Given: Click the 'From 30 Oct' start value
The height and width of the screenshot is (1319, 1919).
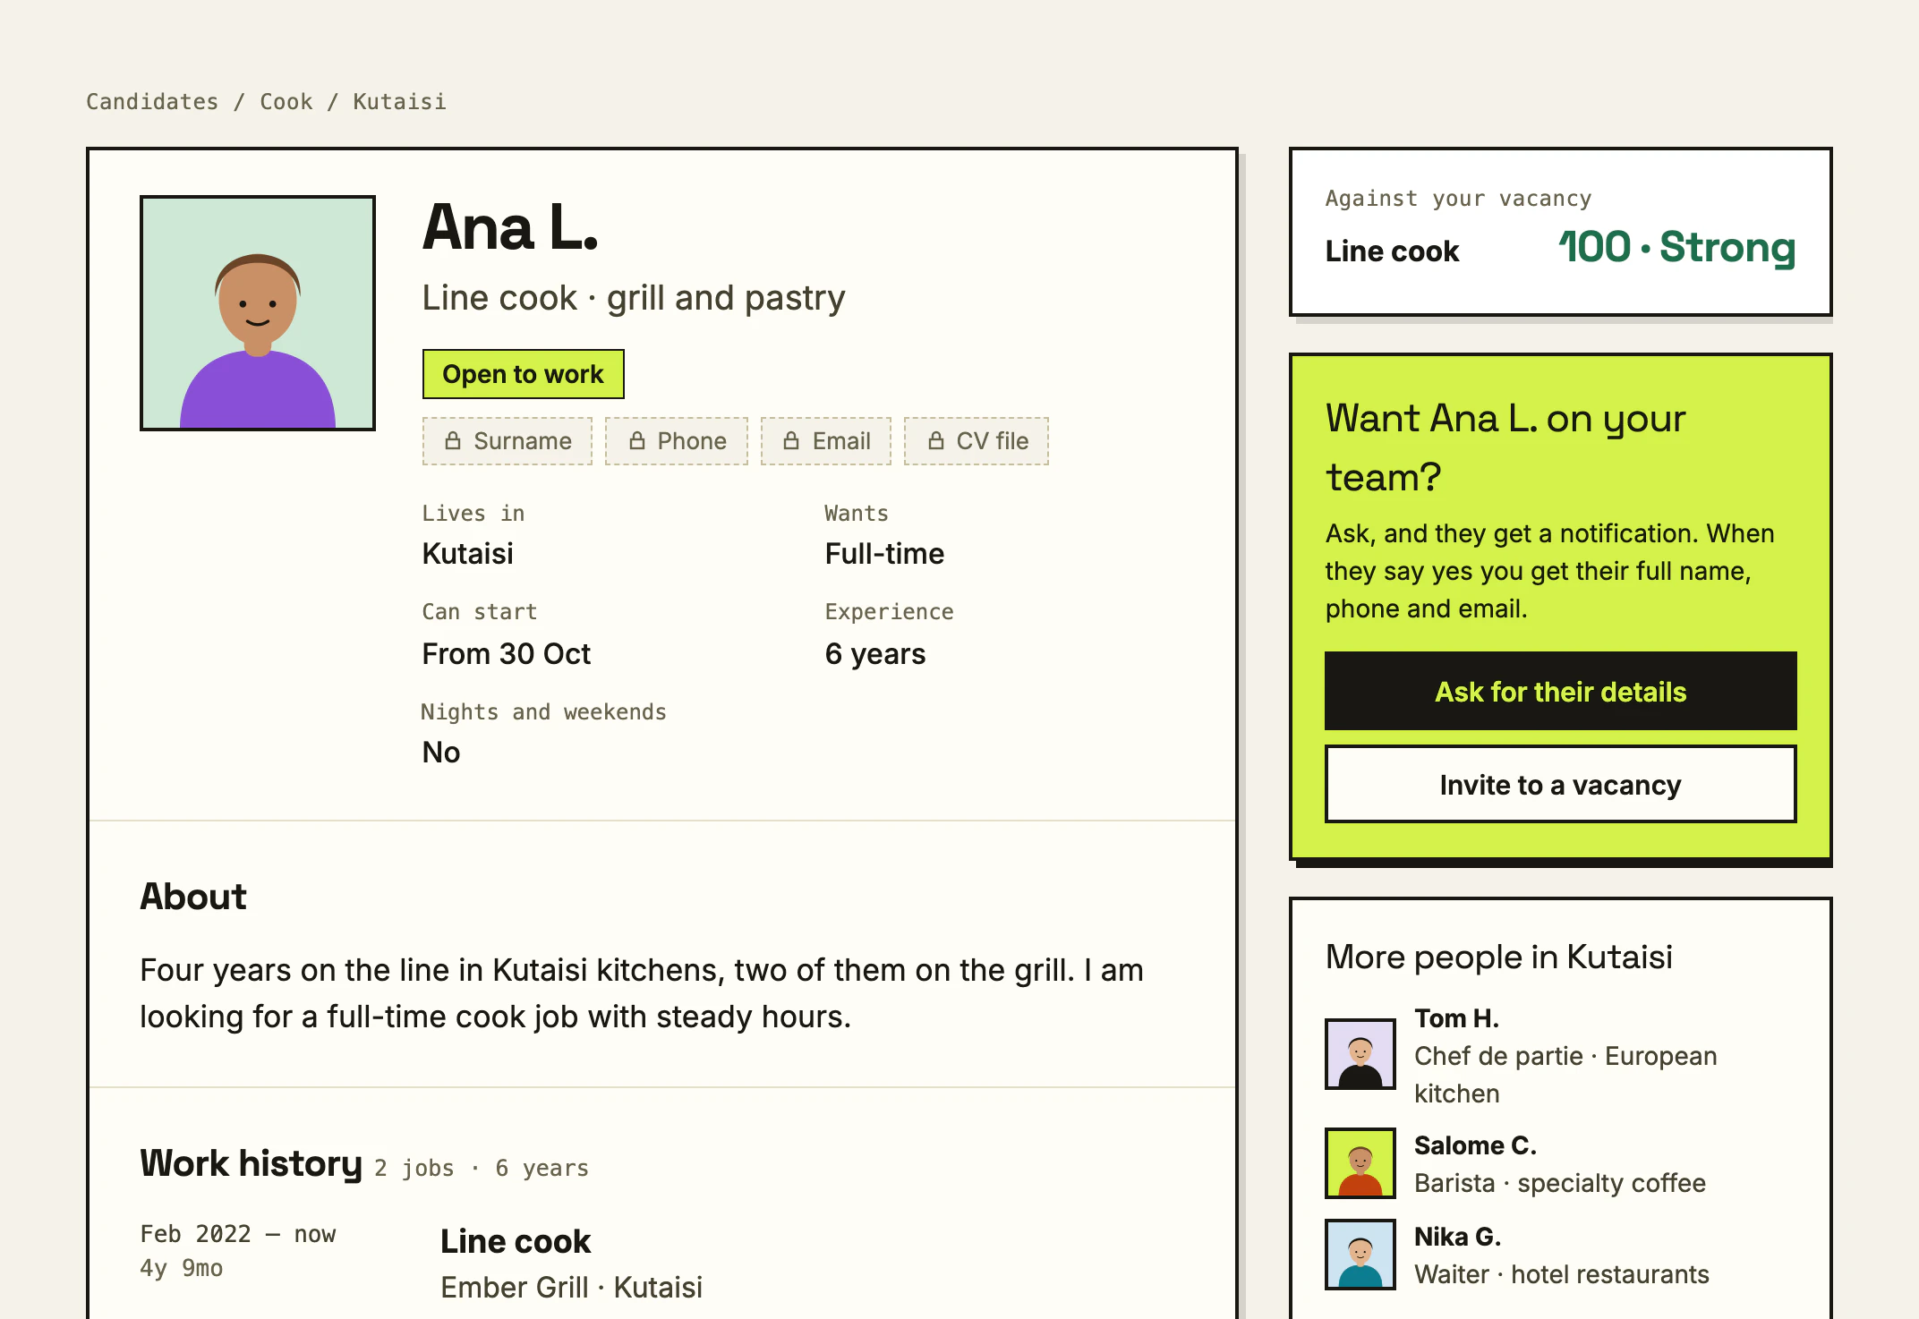Looking at the screenshot, I should [x=507, y=654].
